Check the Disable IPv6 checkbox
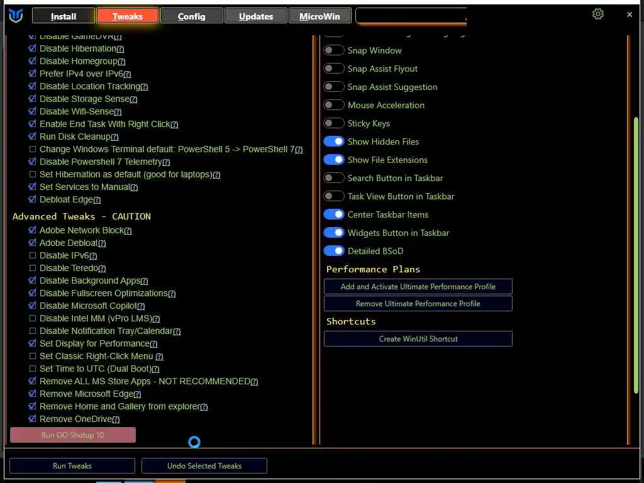 pos(33,255)
